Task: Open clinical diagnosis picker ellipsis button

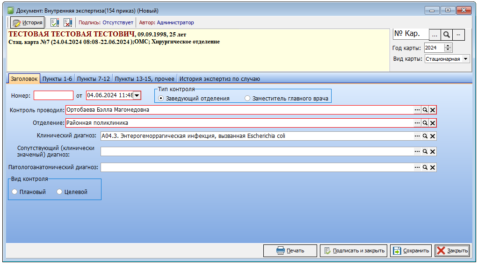Action: [417, 136]
